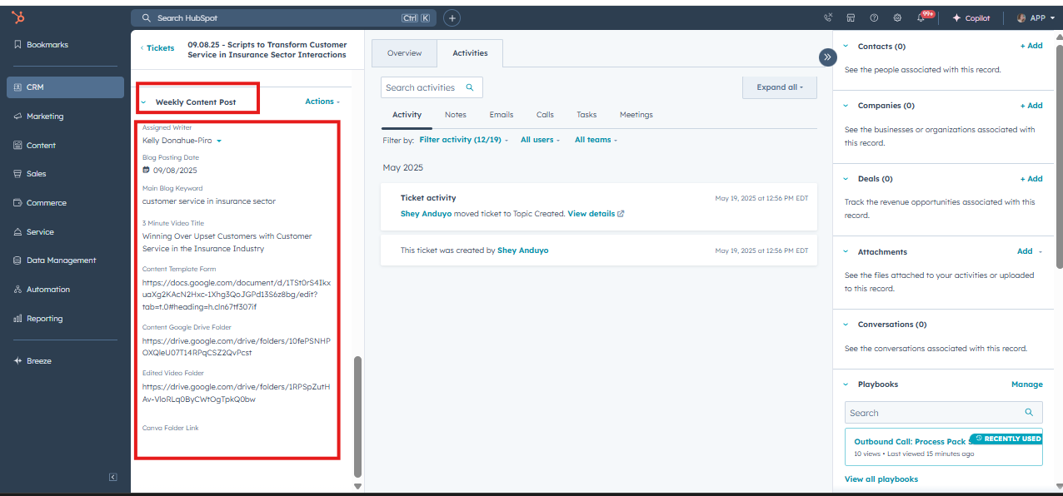Open the APP account menu
This screenshot has width=1063, height=496.
1036,17
